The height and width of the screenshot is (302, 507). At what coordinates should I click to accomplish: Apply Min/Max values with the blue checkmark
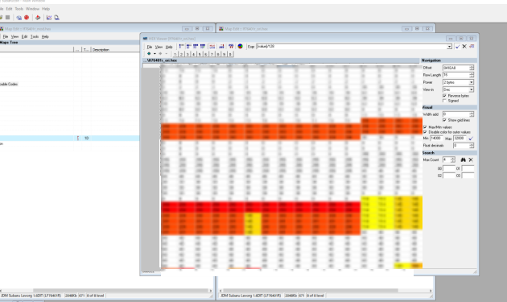click(x=471, y=139)
